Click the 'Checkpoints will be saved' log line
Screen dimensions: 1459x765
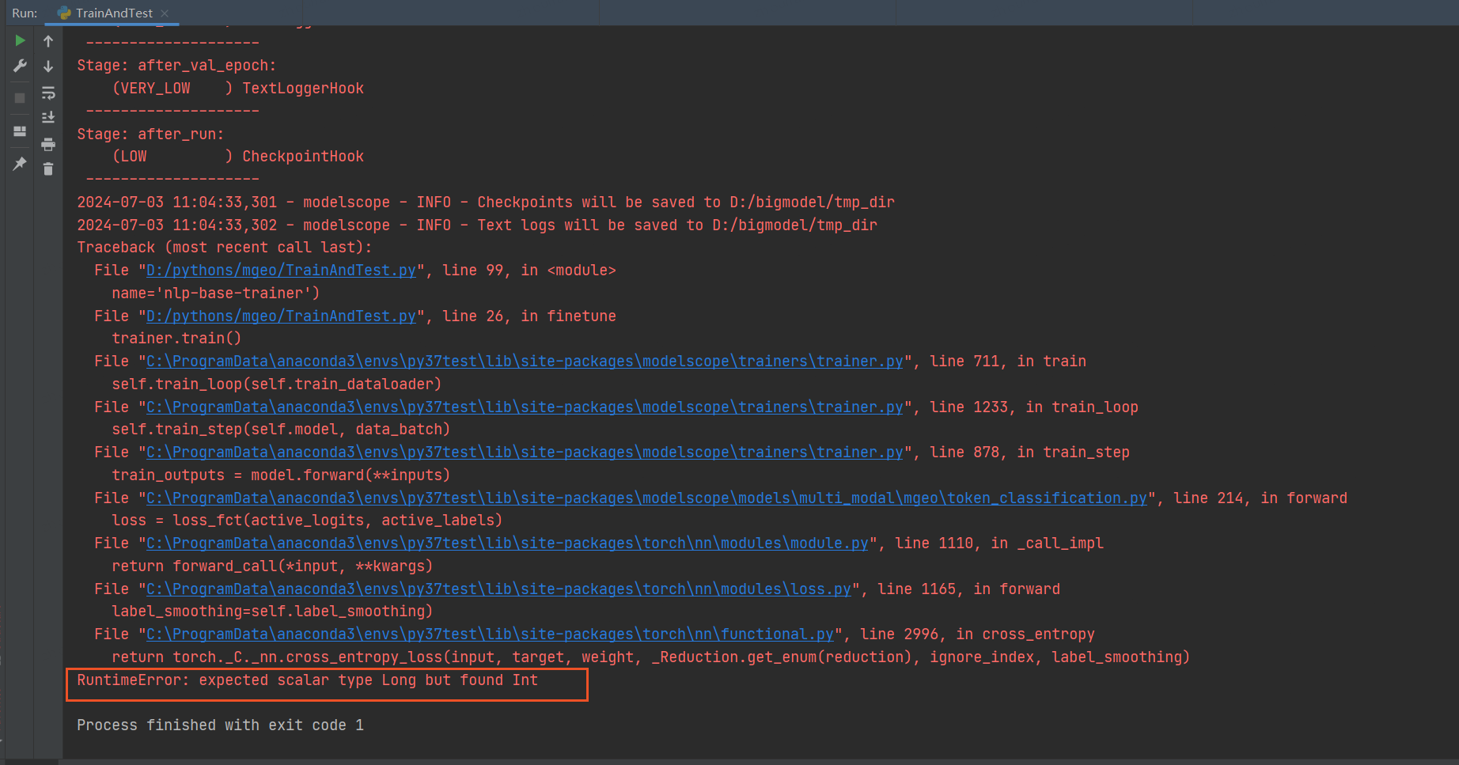pos(486,202)
